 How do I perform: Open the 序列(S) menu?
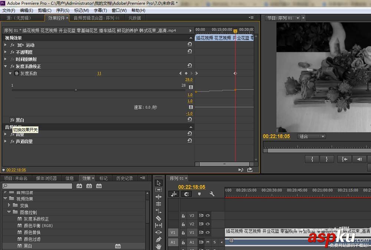62,10
